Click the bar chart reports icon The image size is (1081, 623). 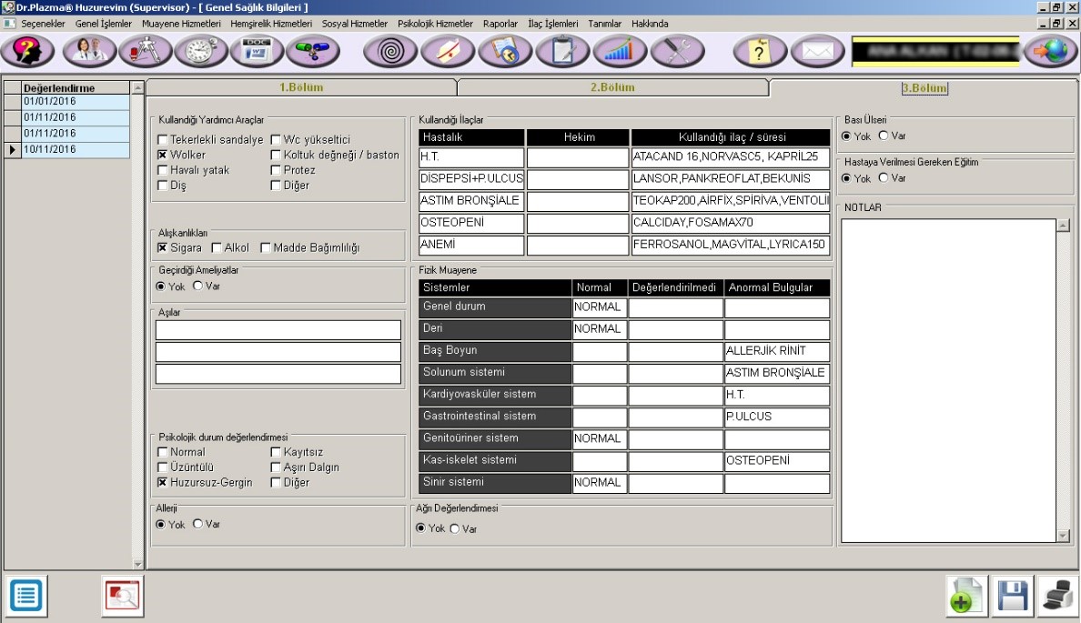tap(620, 51)
